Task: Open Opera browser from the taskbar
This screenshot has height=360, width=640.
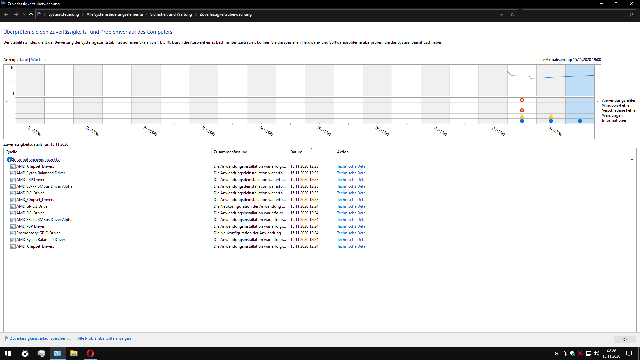Action: [x=90, y=353]
